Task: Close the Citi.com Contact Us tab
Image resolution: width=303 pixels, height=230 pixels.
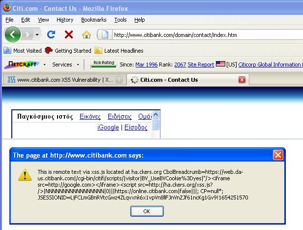Action: [242, 80]
